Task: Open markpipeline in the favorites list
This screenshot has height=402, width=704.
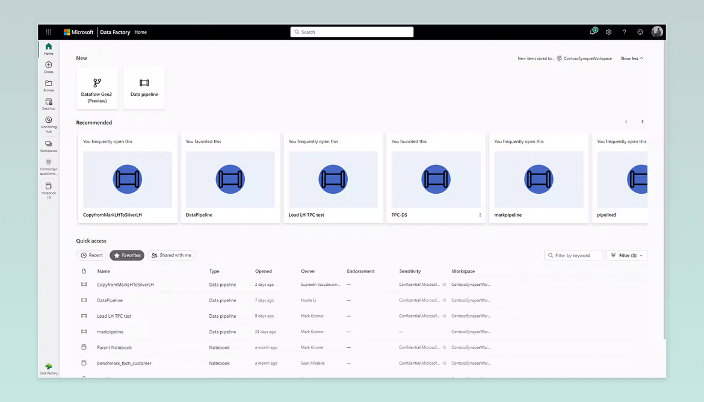Action: [x=111, y=332]
